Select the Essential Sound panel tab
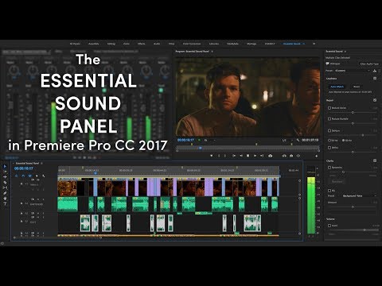Screen dimensions: 382x286 pyautogui.click(x=334, y=52)
